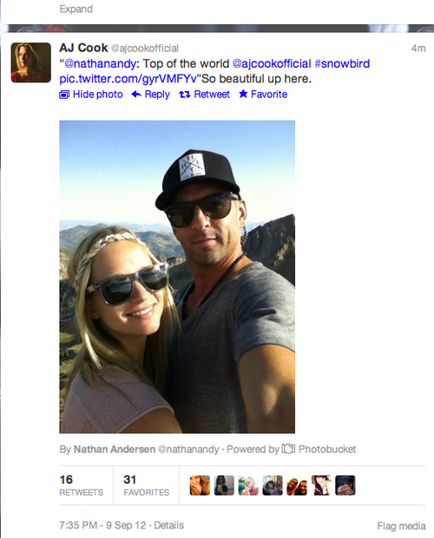Open the @nathanandy mention link
Viewport: 434px width, 538px height.
(x=100, y=64)
